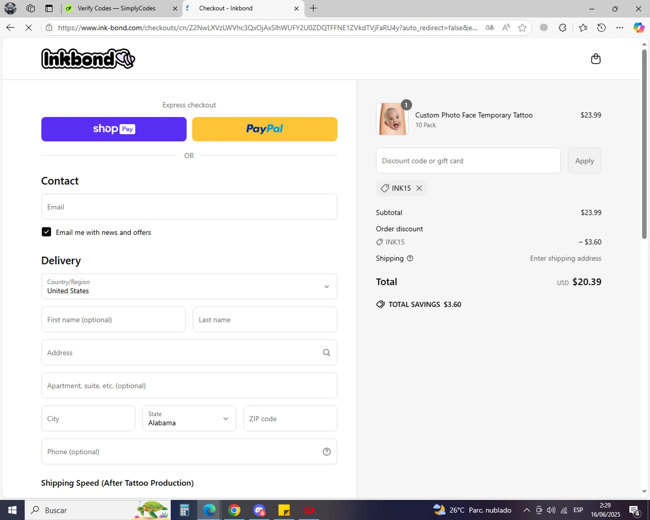This screenshot has height=520, width=650.
Task: Pay with PayPal button
Action: coord(265,129)
